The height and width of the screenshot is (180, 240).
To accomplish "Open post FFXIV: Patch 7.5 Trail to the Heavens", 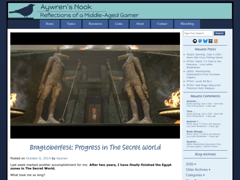I will pyautogui.click(x=204, y=64).
